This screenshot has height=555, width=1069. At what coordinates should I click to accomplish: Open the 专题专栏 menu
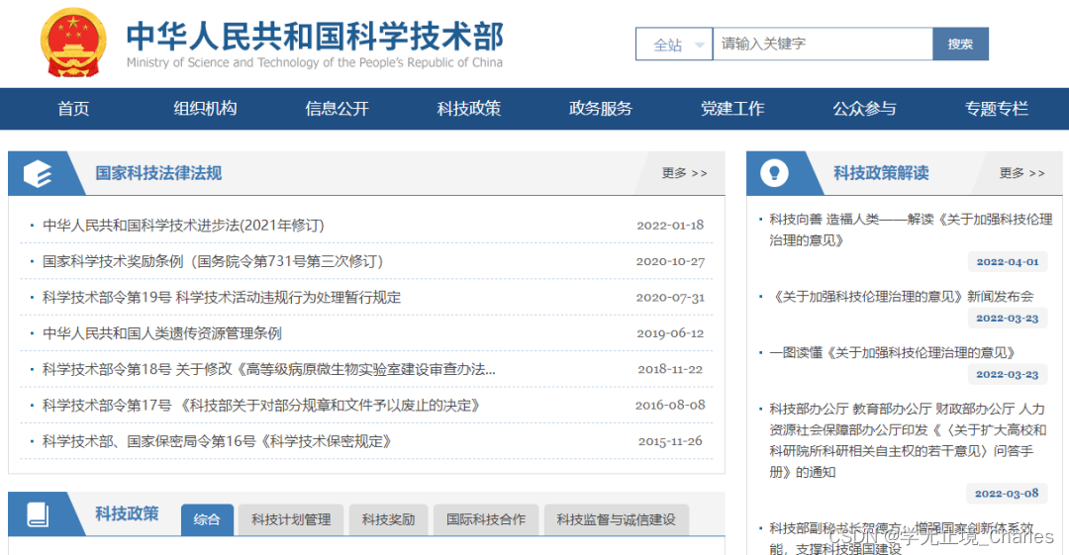pos(996,109)
